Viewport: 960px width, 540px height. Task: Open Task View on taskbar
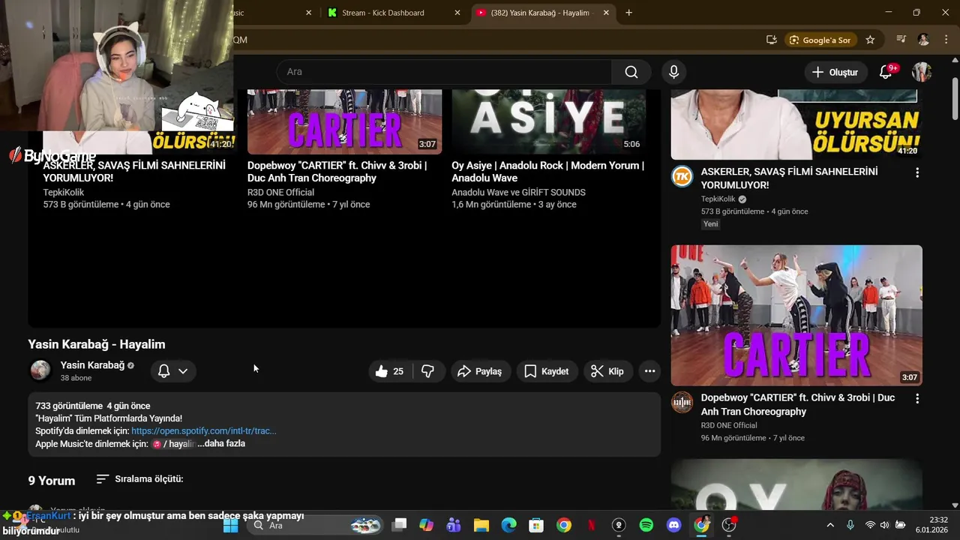pos(399,525)
